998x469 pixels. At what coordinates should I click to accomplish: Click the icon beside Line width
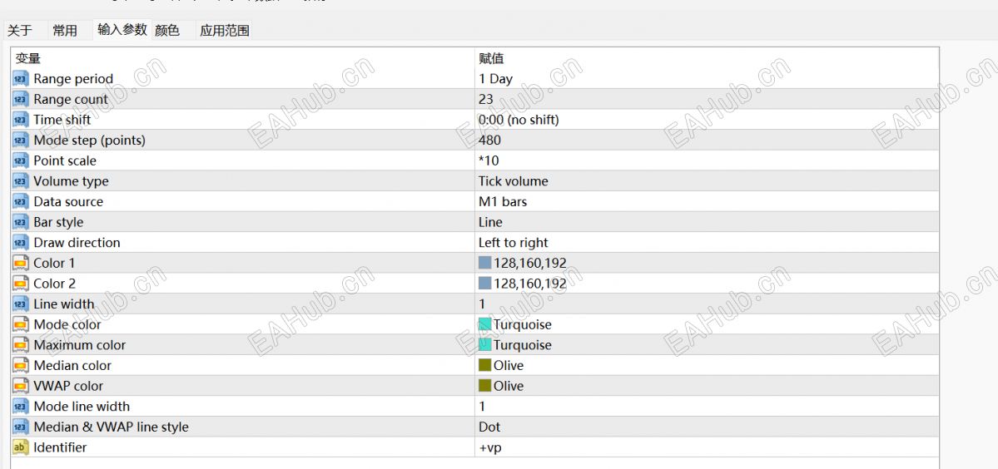pos(21,304)
